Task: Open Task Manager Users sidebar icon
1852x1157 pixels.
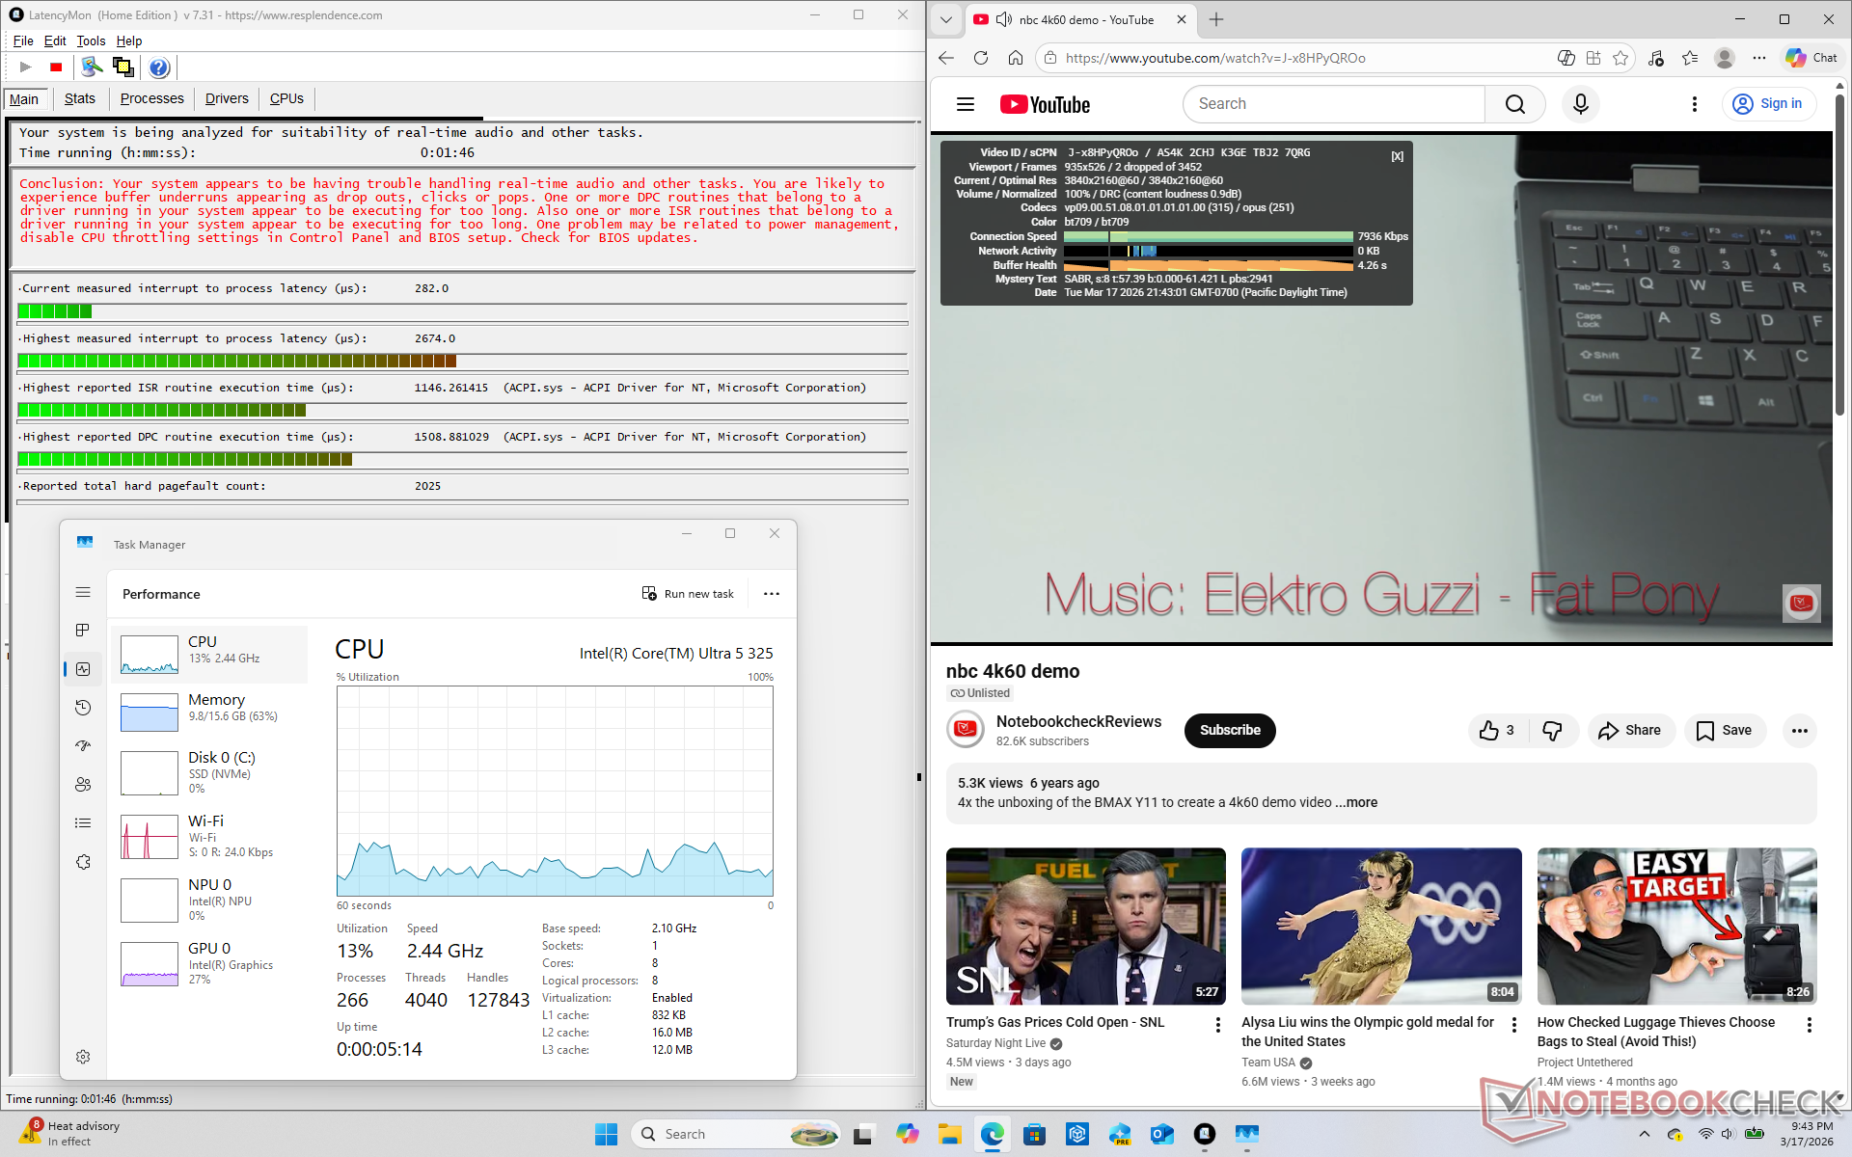Action: tap(83, 785)
